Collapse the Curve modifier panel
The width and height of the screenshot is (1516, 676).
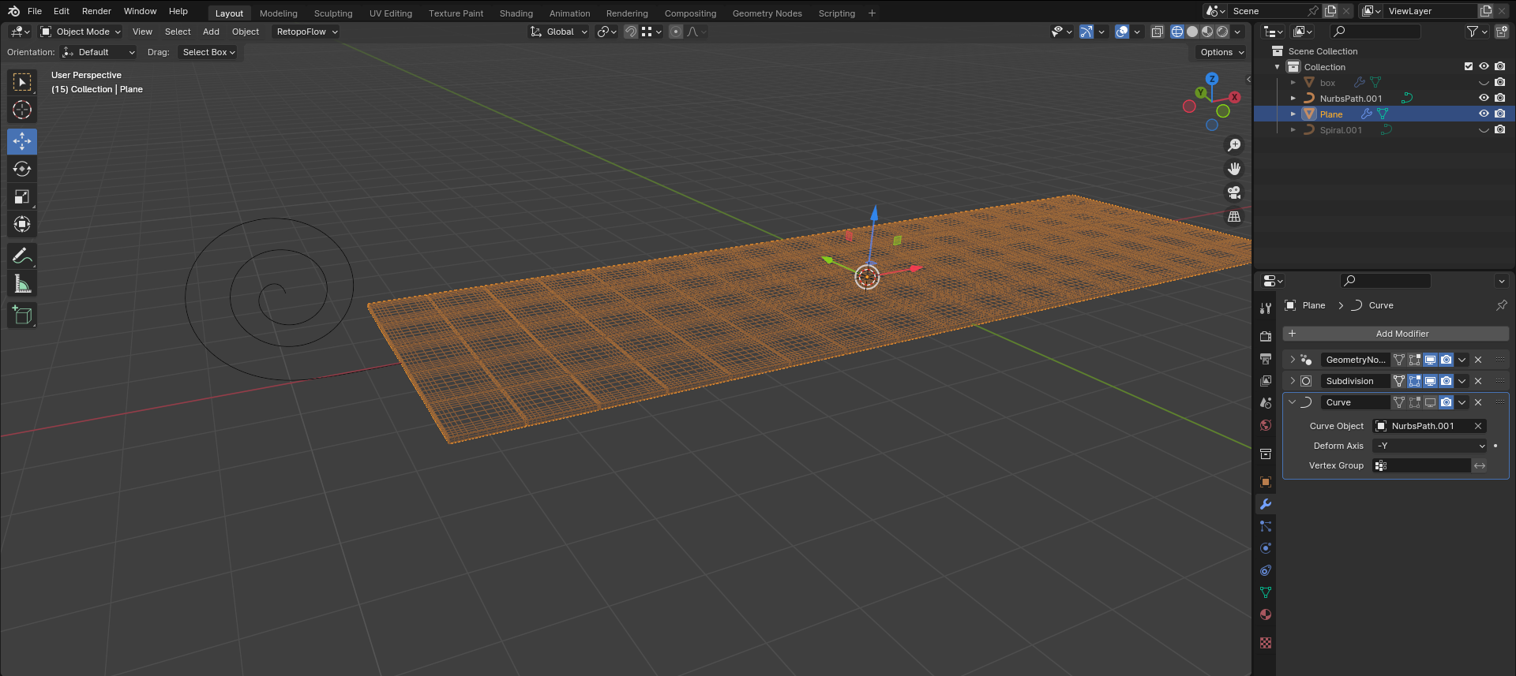(x=1293, y=402)
